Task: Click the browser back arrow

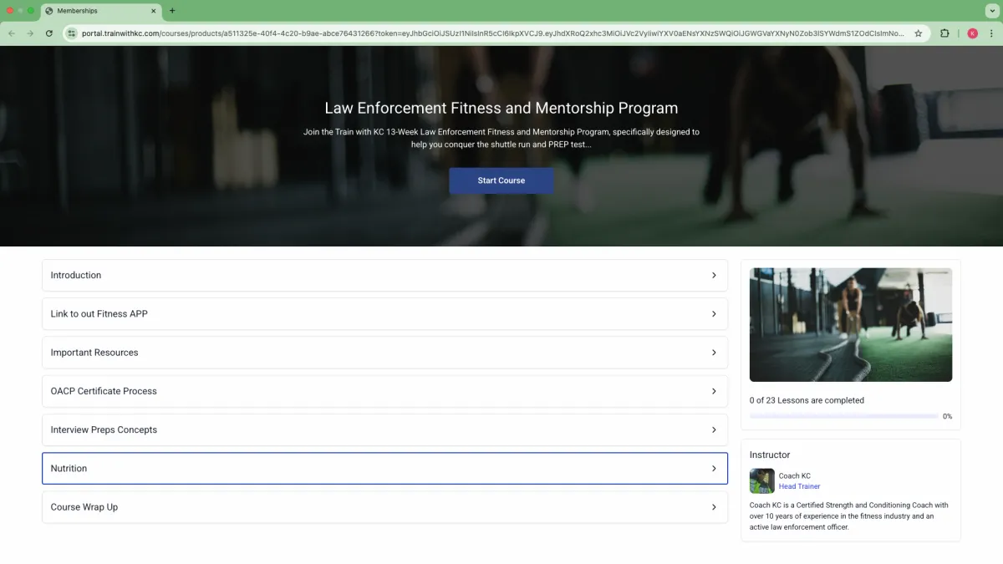Action: click(12, 33)
